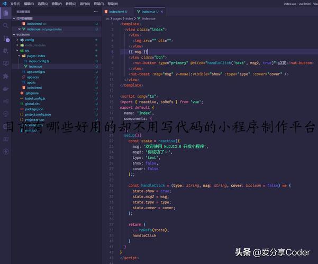Open the 编辑(E) menu

29,4
